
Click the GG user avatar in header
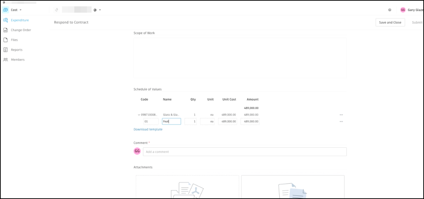[x=403, y=10]
